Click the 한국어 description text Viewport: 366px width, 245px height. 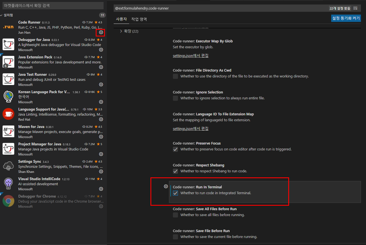24,97
